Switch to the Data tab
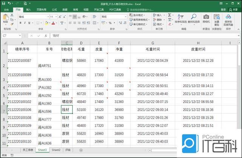This screenshot has width=242, height=158. tap(65, 10)
